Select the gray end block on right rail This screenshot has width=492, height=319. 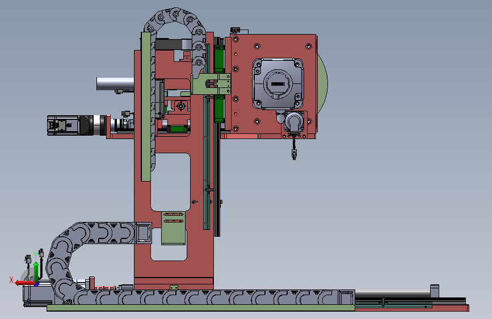pos(435,291)
